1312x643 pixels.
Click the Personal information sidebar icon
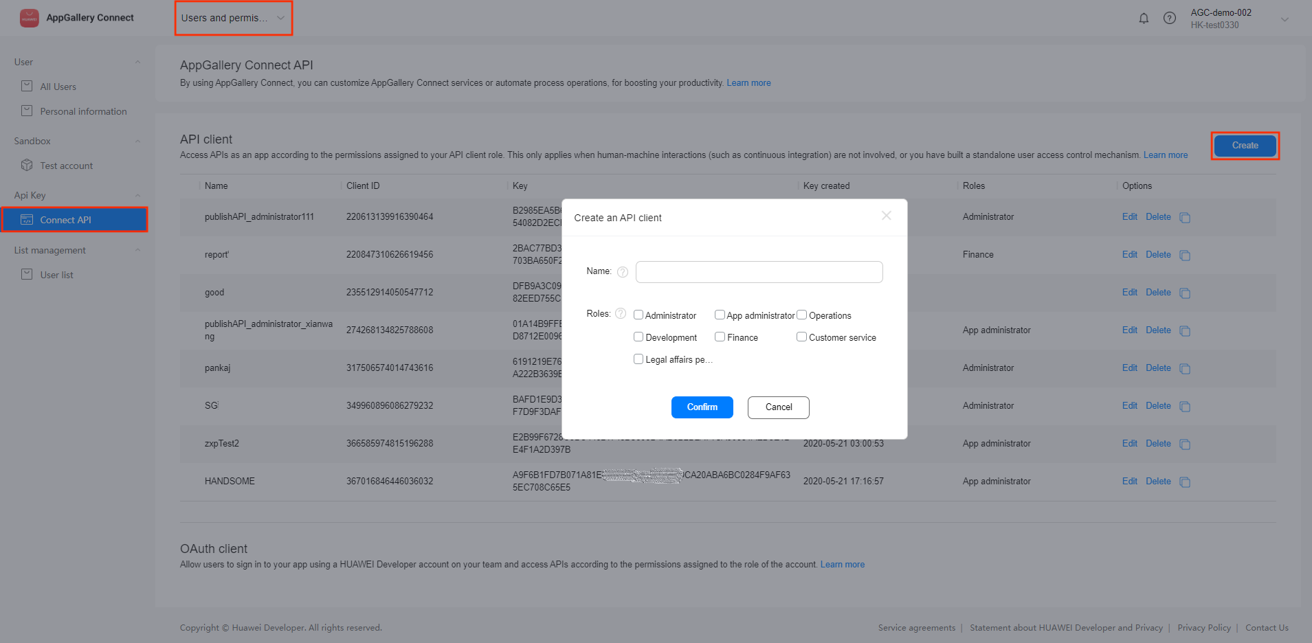(27, 111)
